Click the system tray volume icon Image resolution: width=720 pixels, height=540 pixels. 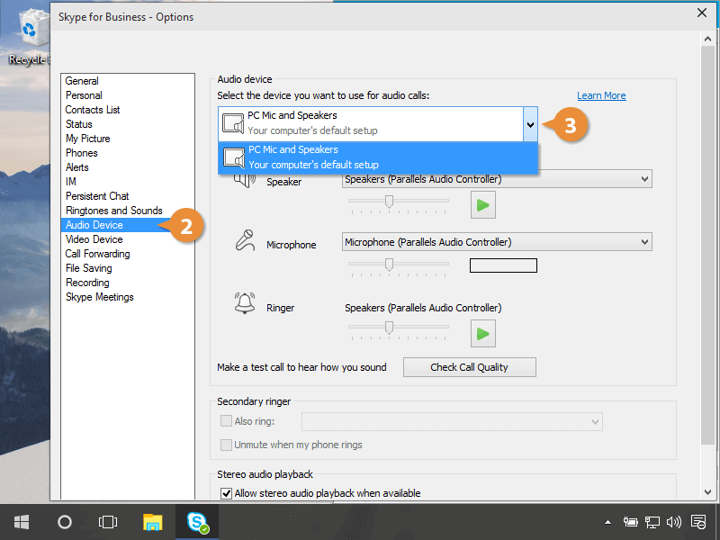click(674, 521)
